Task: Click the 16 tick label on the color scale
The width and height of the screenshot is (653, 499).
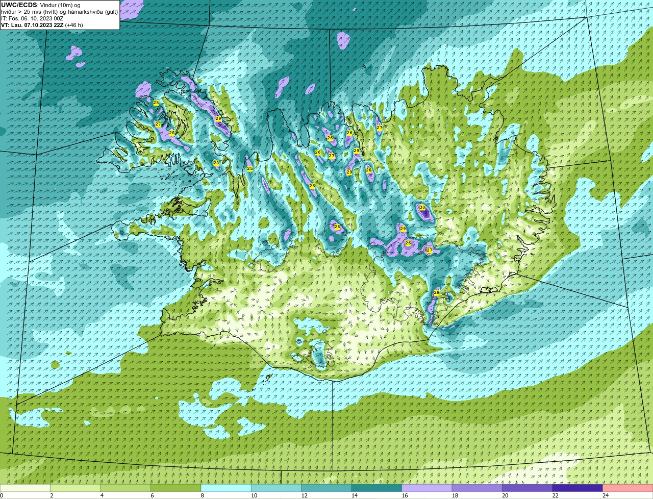Action: pyautogui.click(x=405, y=495)
